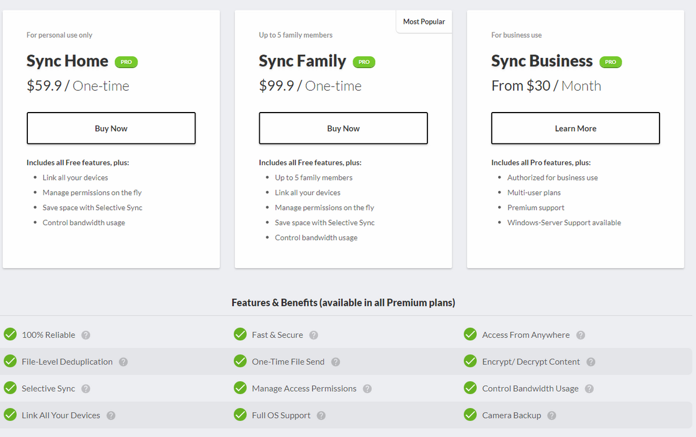Open help tooltip for File-Level Deduplication
The height and width of the screenshot is (437, 696).
point(124,362)
